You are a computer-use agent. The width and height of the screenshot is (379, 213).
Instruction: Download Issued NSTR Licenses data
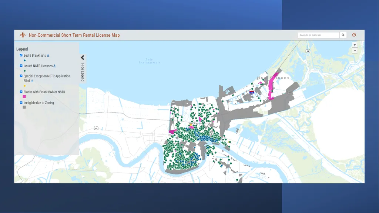55,66
